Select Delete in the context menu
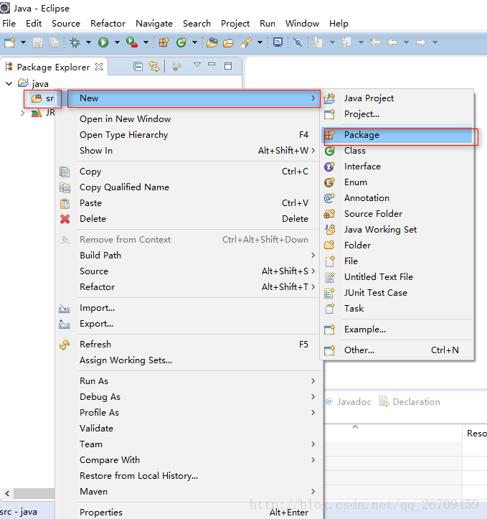 pyautogui.click(x=188, y=219)
